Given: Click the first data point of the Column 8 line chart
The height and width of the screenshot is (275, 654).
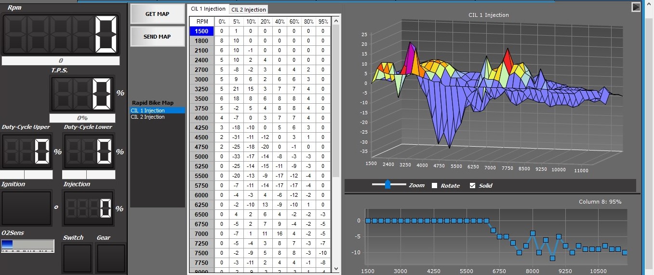Looking at the screenshot, I should [368, 220].
